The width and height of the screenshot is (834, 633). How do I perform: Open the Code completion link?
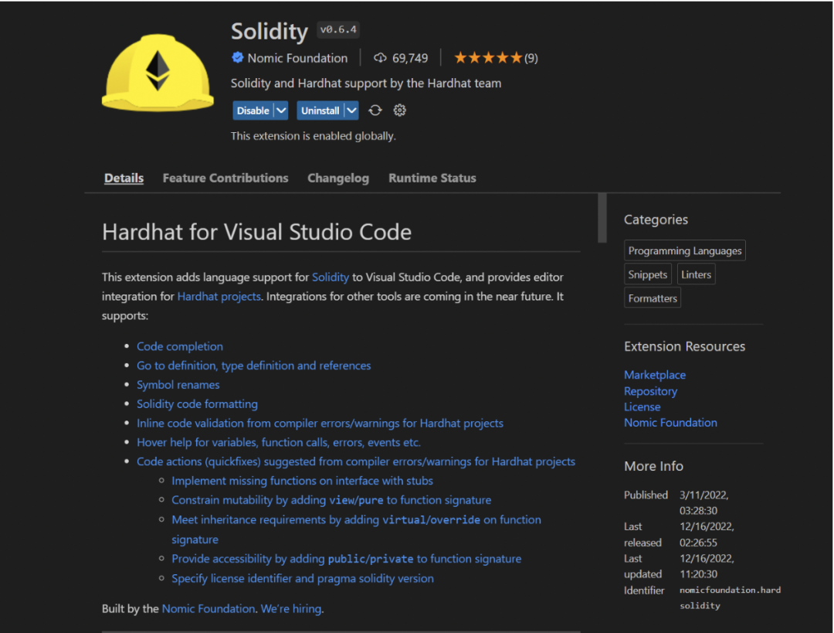tap(180, 346)
